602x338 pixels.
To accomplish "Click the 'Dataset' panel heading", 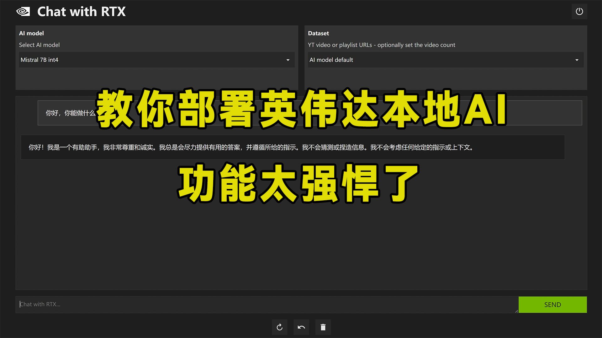I will click(x=318, y=33).
